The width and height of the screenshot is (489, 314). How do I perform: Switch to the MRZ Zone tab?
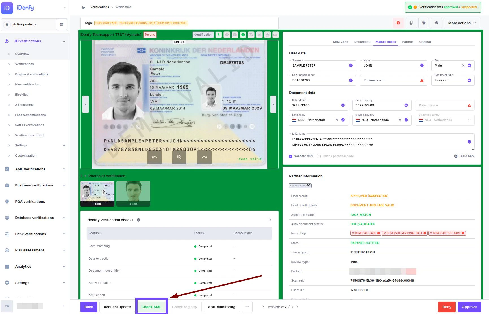[340, 42]
